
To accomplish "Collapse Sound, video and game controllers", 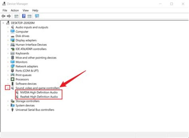I will [8, 88].
